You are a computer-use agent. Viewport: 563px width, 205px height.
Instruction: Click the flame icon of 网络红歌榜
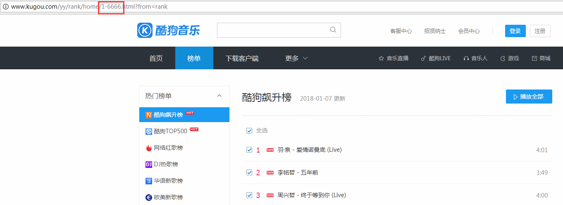click(149, 148)
